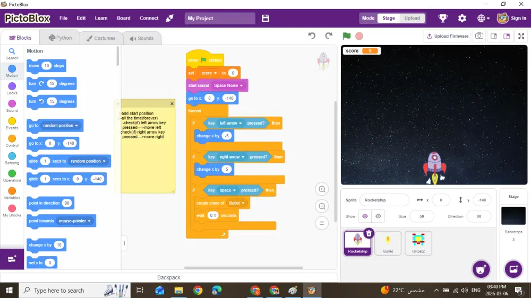Click the sprite Size input field
Screen dimensions: 531x298
pos(422,216)
